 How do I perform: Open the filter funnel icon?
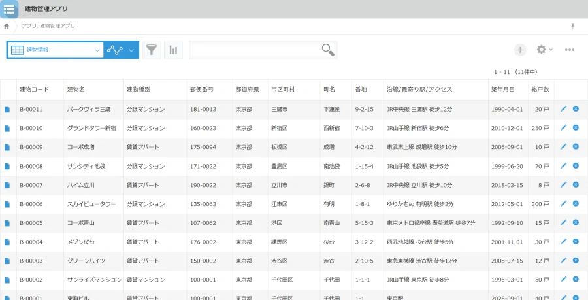[152, 50]
